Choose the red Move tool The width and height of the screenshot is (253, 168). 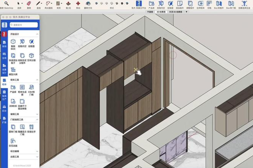click(78, 4)
